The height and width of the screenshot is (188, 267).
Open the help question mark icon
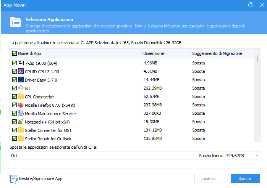[251, 5]
